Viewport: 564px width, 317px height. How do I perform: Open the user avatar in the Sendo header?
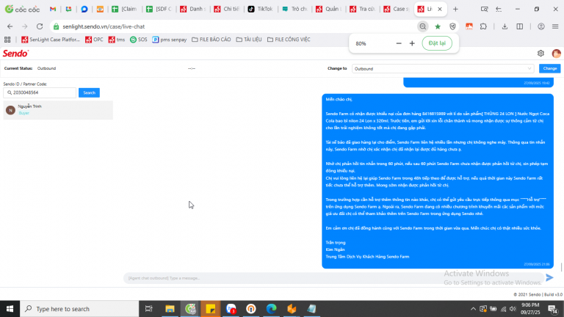pos(556,53)
